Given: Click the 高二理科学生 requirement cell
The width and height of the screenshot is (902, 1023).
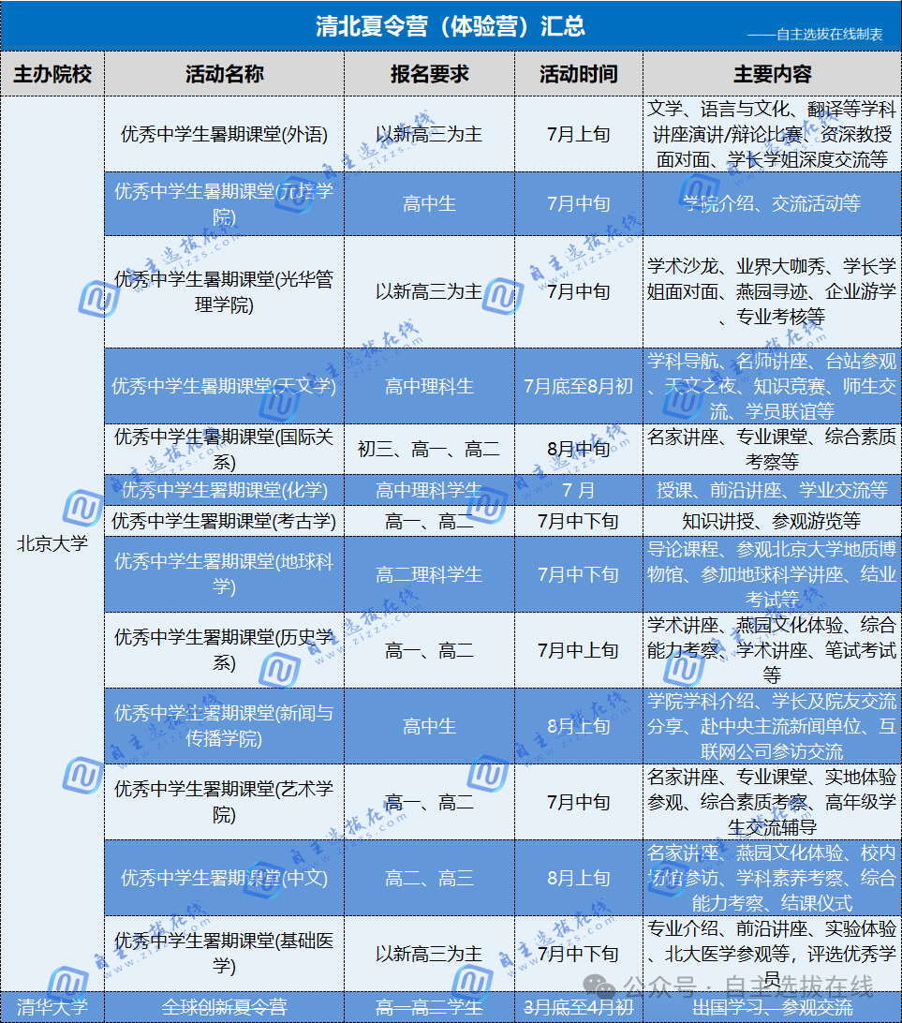Looking at the screenshot, I should 429,574.
